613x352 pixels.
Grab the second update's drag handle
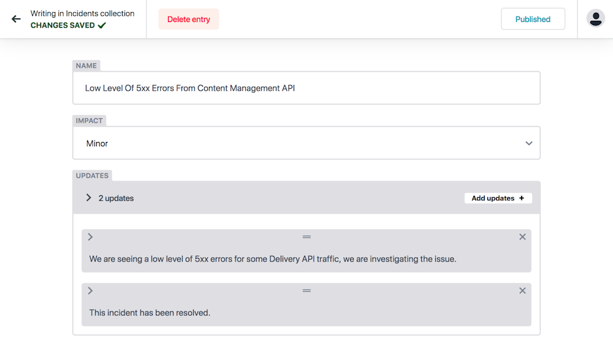(306, 291)
